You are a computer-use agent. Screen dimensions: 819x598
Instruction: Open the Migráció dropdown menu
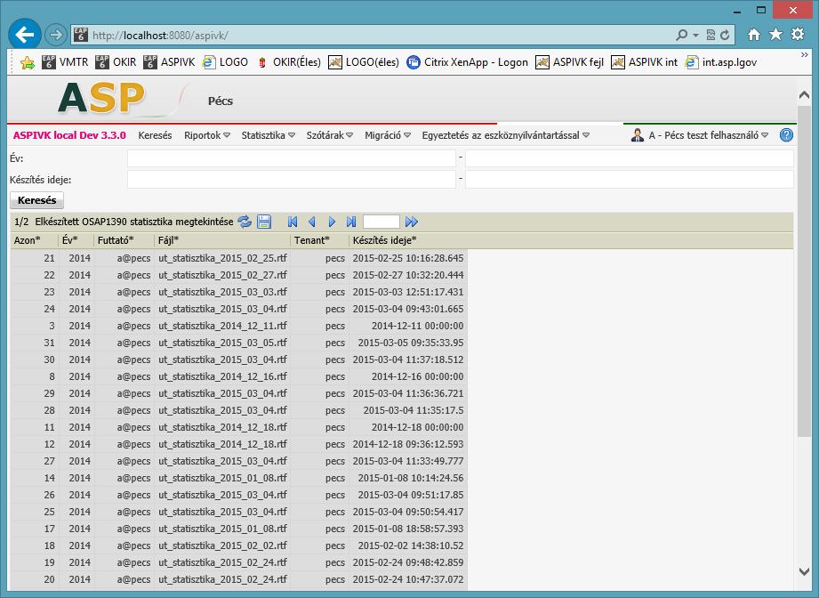pyautogui.click(x=388, y=135)
